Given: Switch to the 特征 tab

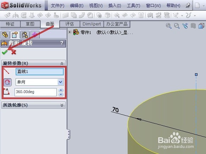Looking at the screenshot, I should point(10,24).
